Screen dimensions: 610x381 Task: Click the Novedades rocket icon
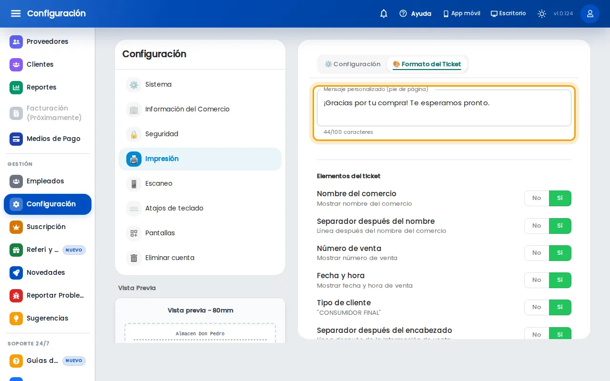pyautogui.click(x=16, y=273)
